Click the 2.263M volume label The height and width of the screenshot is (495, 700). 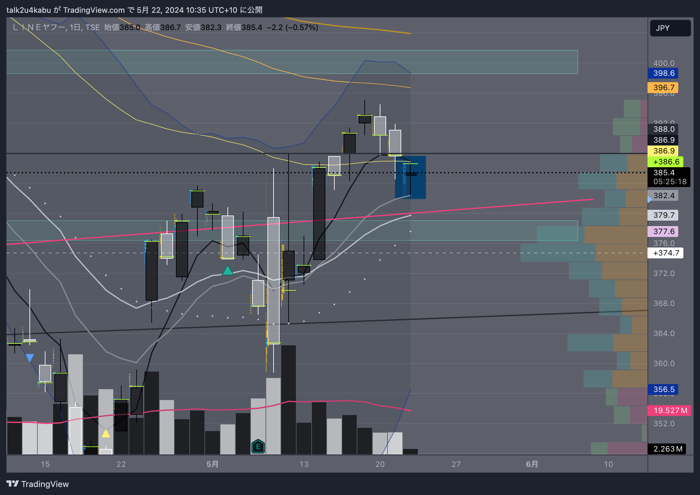[x=667, y=449]
